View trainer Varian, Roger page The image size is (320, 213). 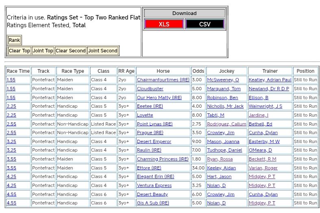tap(263, 168)
